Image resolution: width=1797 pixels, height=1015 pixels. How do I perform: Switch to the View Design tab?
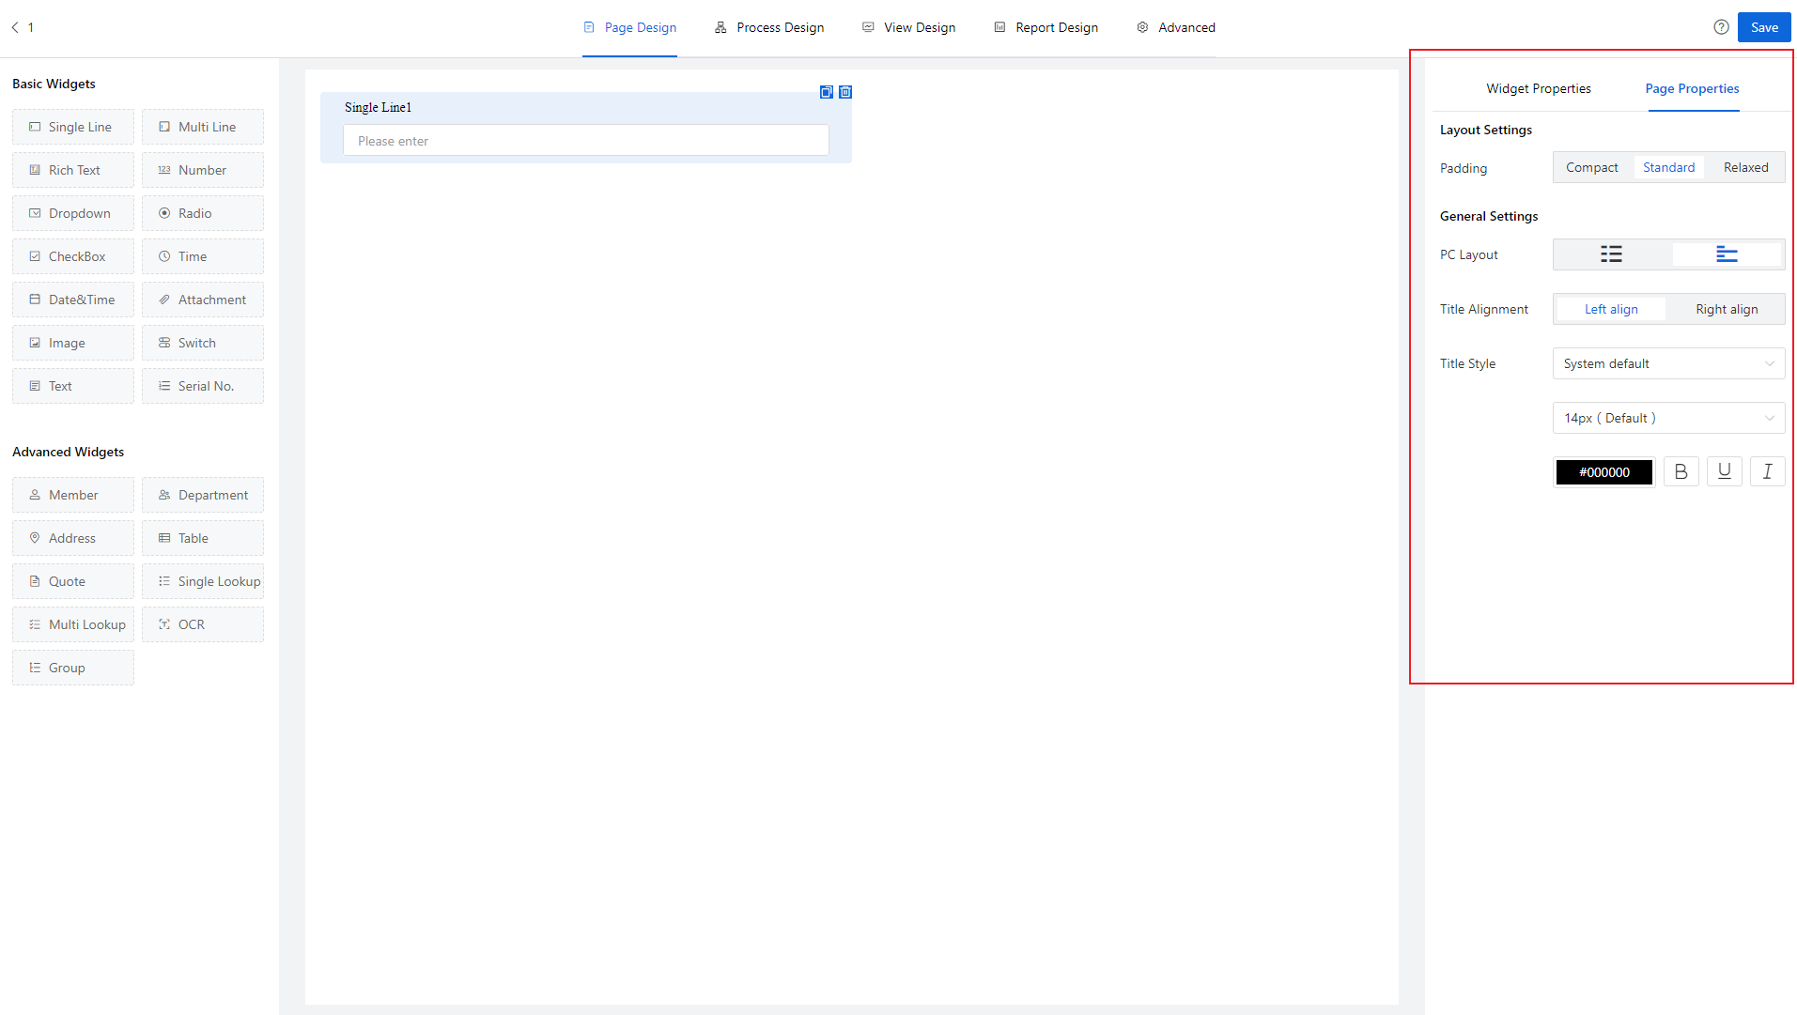point(908,27)
